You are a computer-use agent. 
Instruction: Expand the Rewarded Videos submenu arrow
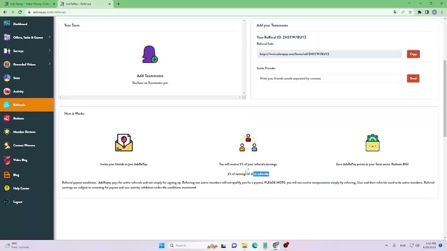50,64
